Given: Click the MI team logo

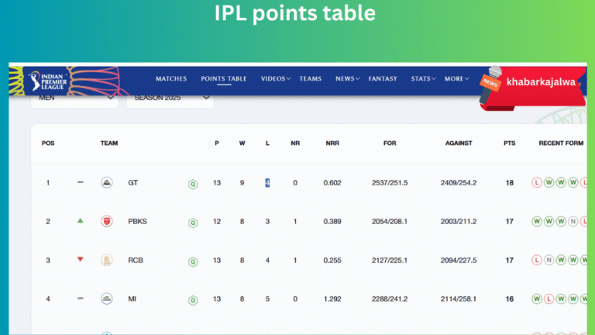Looking at the screenshot, I should click(107, 299).
